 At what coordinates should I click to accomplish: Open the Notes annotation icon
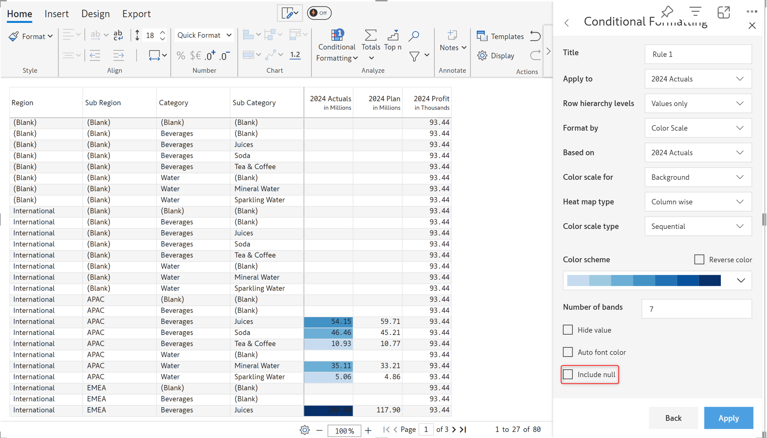tap(452, 35)
